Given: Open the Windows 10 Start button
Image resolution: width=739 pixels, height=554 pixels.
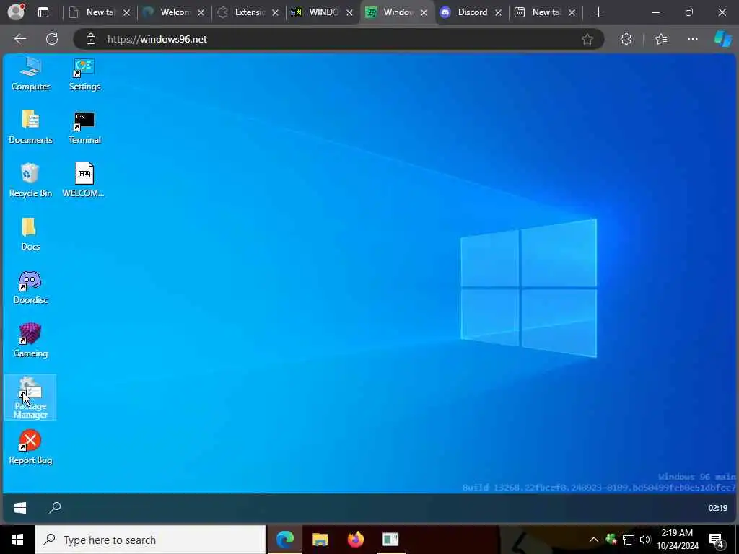Looking at the screenshot, I should click(17, 540).
